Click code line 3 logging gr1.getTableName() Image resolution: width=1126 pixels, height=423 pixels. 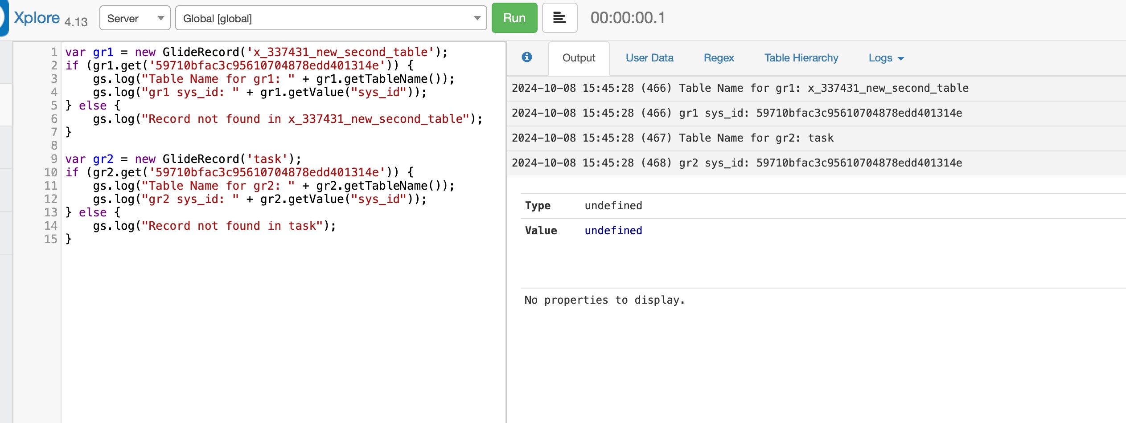coord(274,79)
